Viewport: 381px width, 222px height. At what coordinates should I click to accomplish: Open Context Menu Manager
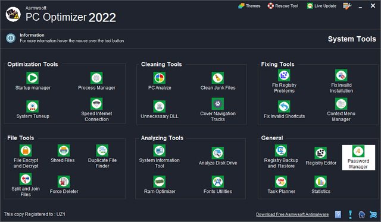tap(341, 110)
